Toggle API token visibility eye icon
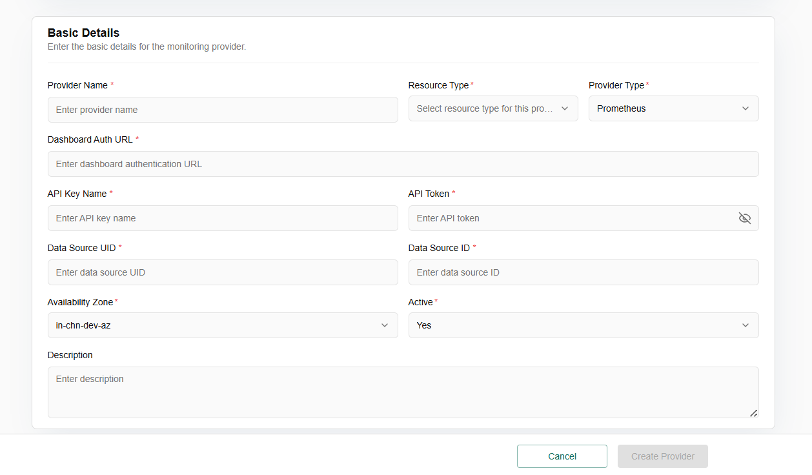The image size is (812, 475). [744, 218]
